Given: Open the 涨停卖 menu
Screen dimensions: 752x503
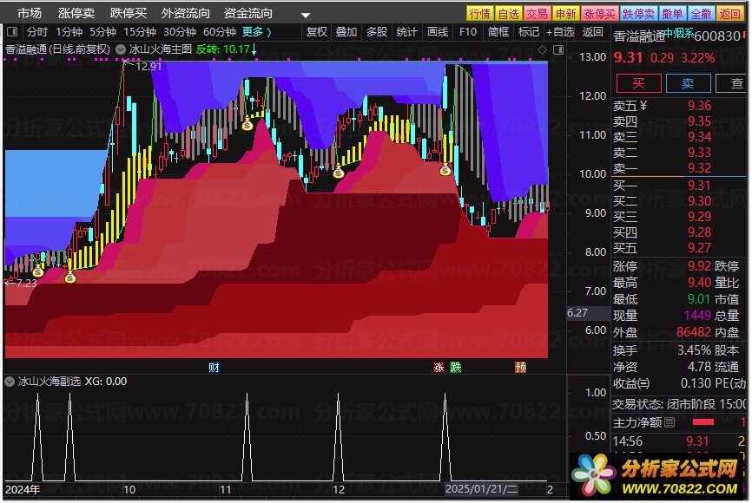Looking at the screenshot, I should click(x=76, y=13).
